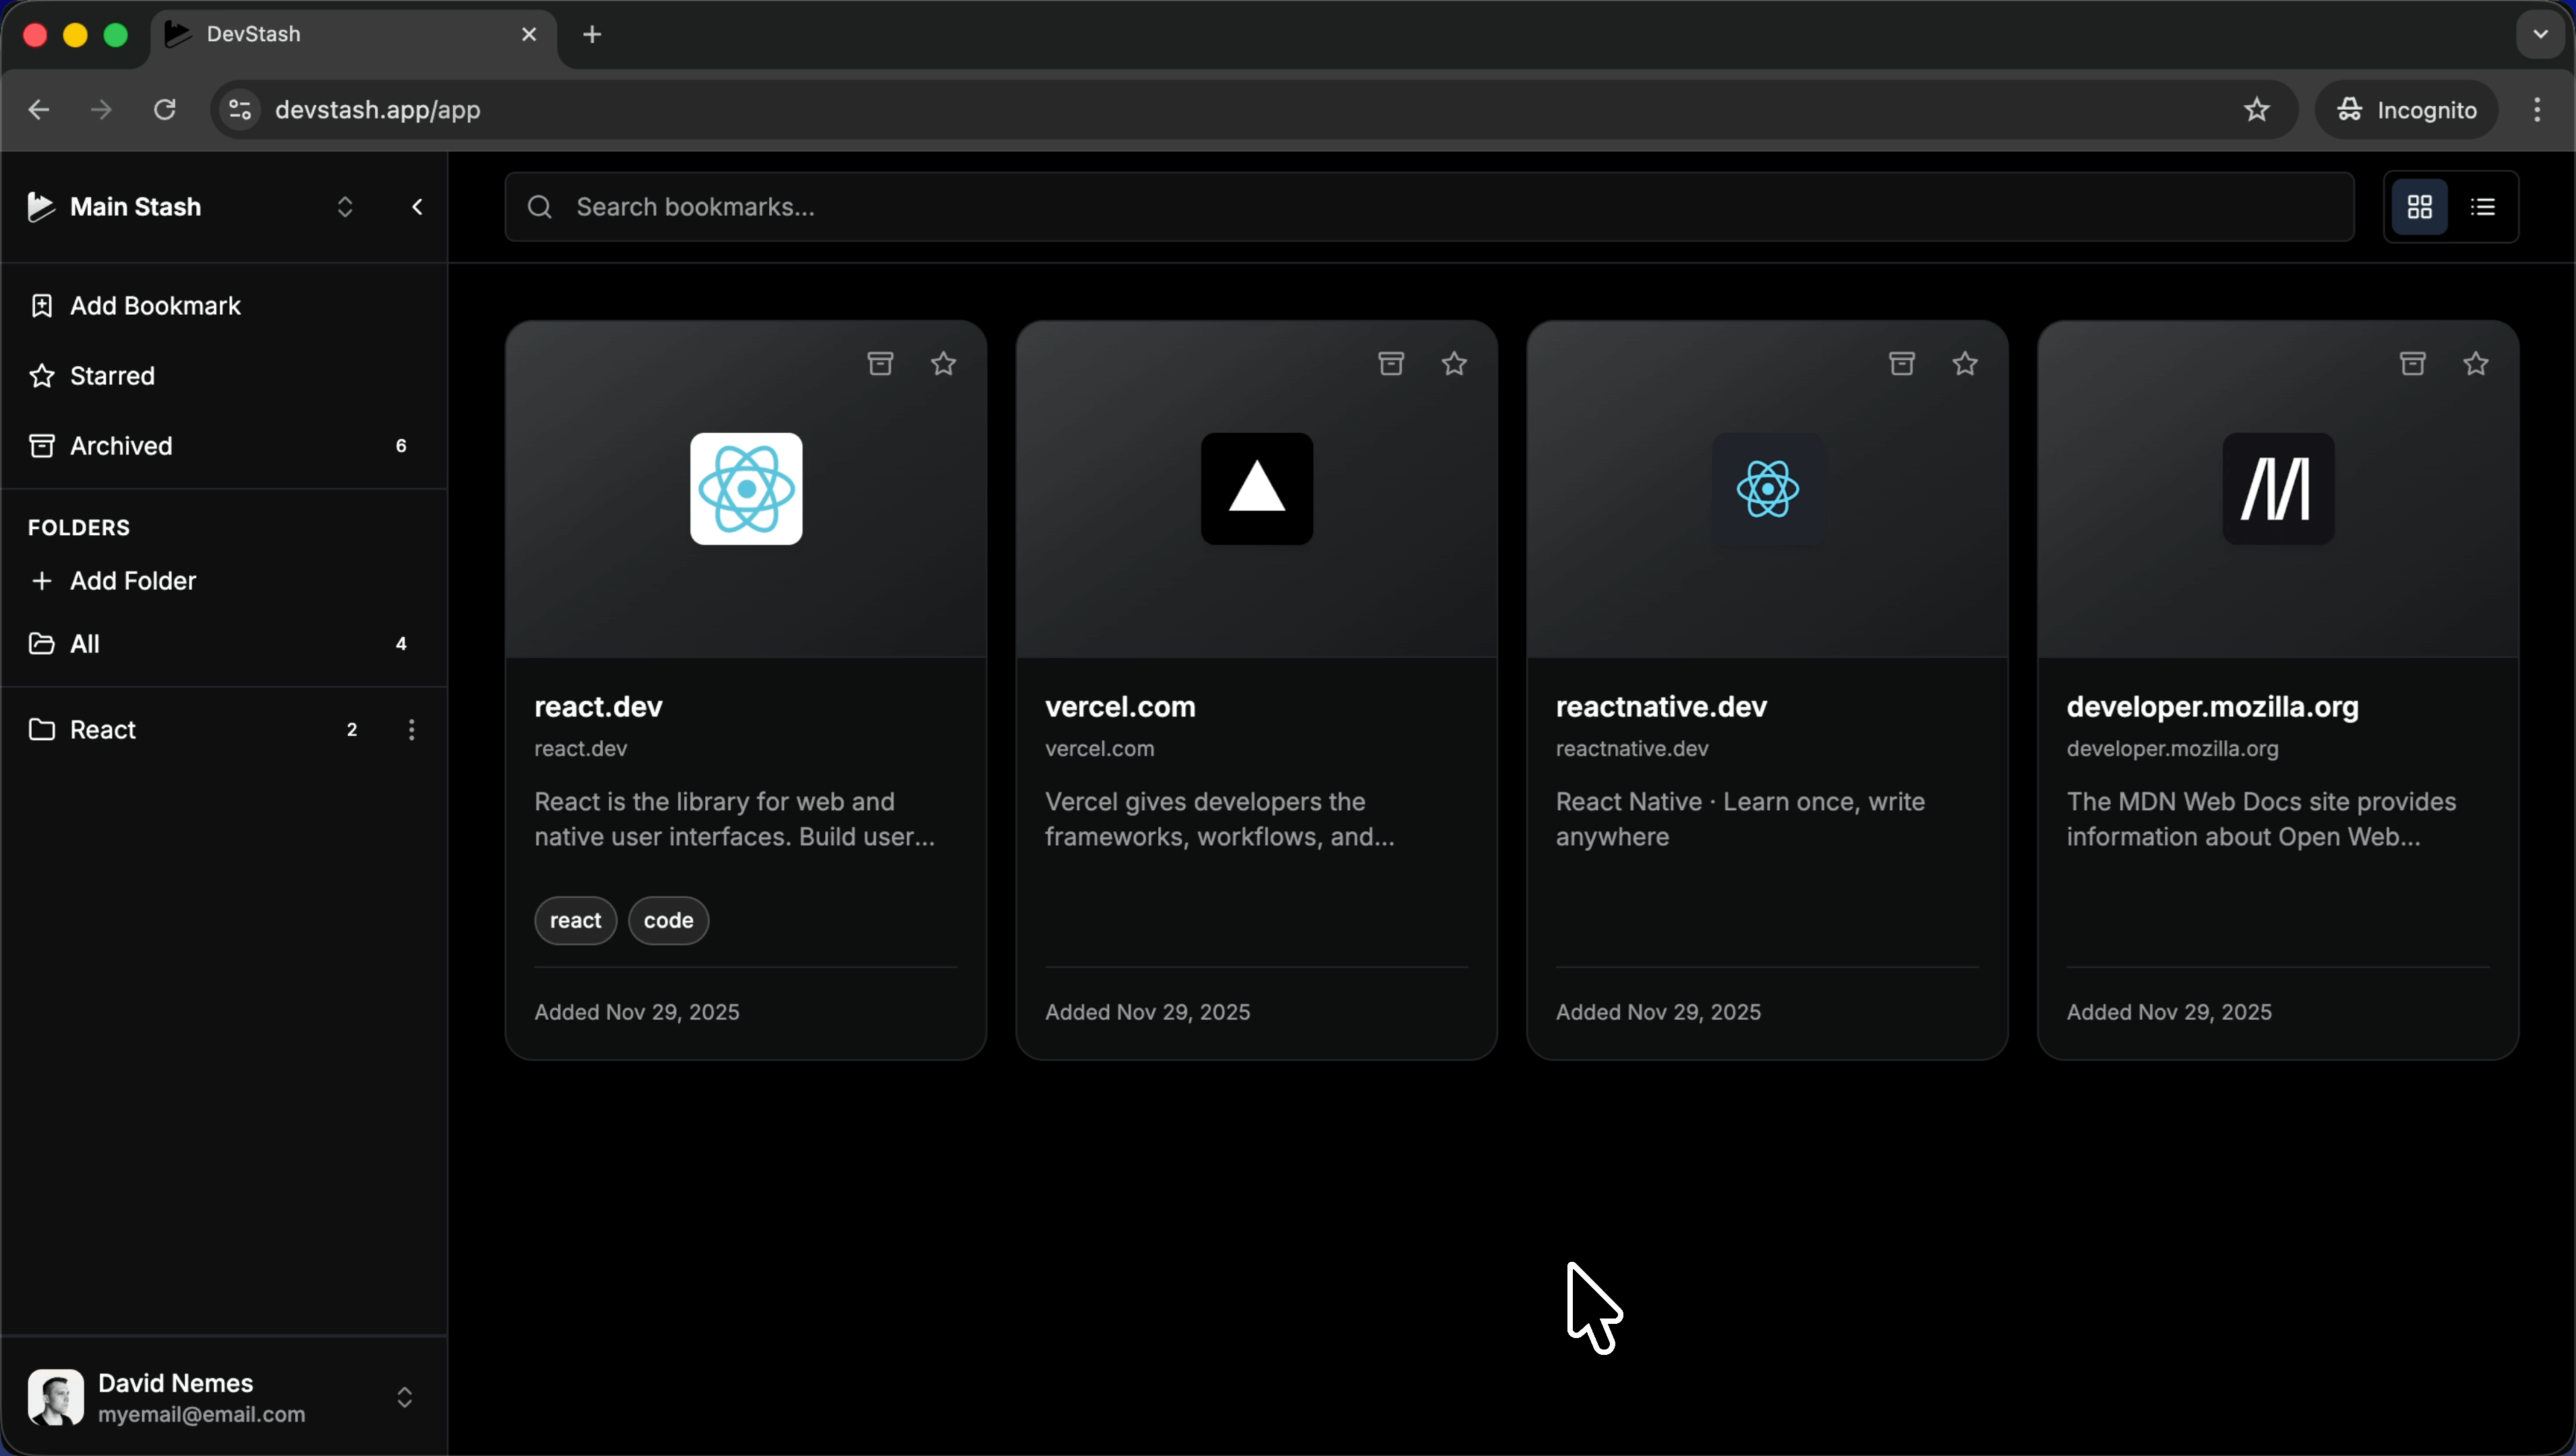Open the David Nemes account menu
2576x1456 pixels.
pos(404,1397)
